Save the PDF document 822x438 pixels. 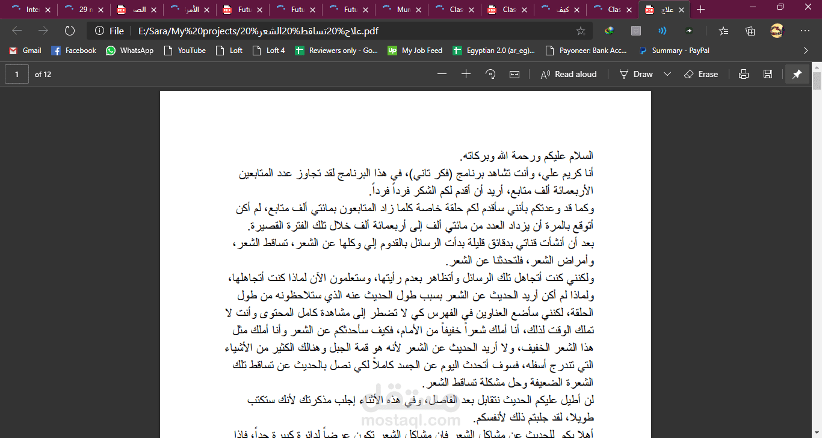(x=767, y=73)
